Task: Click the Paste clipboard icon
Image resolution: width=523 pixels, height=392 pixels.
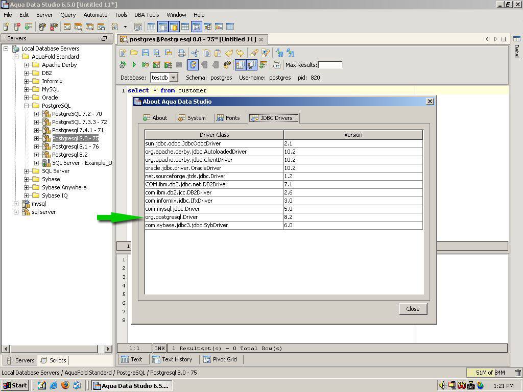Action: coord(218,53)
